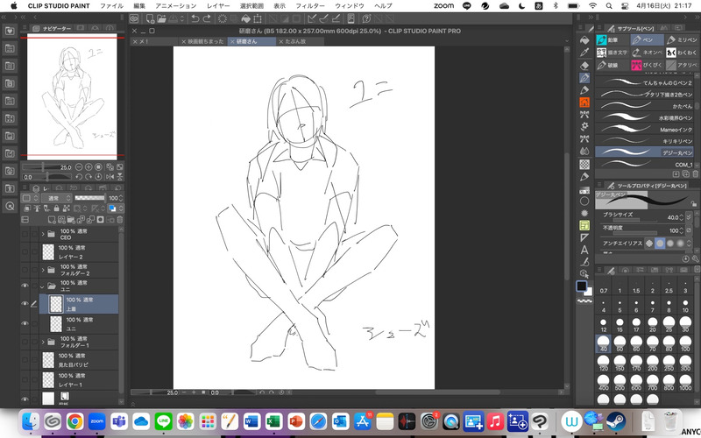The image size is (701, 438).
Task: Open LINE from the Dock
Action: coord(161,421)
